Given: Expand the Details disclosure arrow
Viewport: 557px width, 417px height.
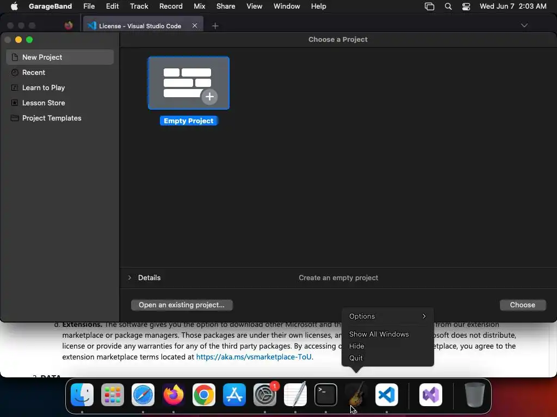Looking at the screenshot, I should (129, 277).
